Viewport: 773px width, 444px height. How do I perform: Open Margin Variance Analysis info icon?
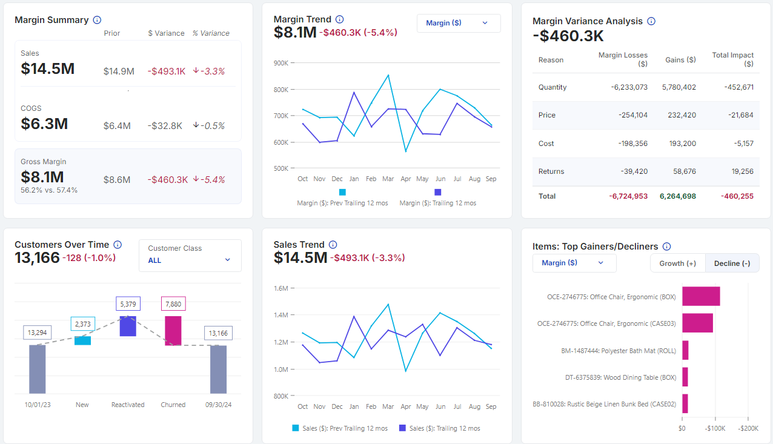click(x=651, y=21)
